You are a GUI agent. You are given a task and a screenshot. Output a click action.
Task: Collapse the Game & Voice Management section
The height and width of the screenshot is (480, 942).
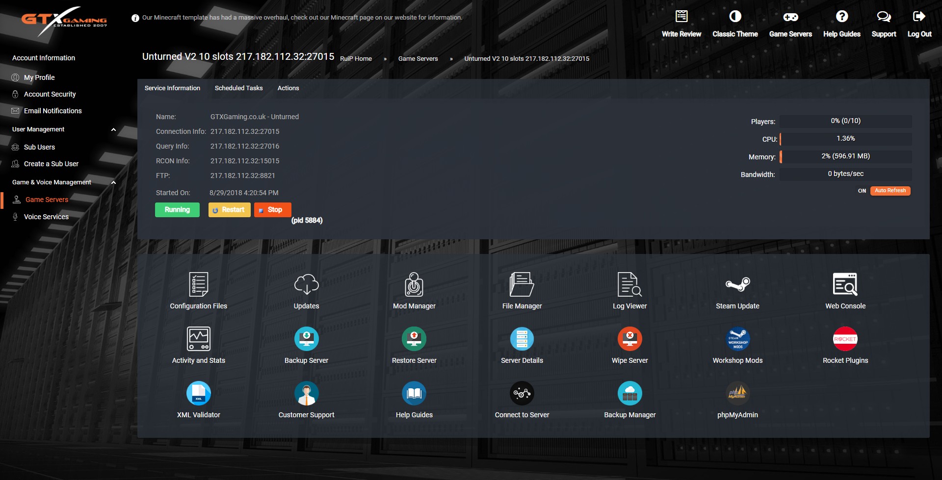113,183
